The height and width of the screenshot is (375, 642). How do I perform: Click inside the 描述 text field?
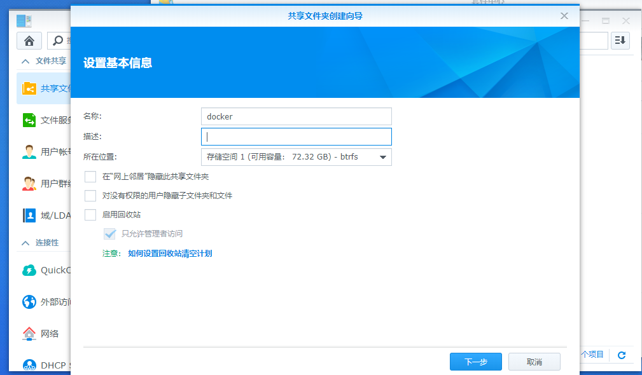point(296,136)
